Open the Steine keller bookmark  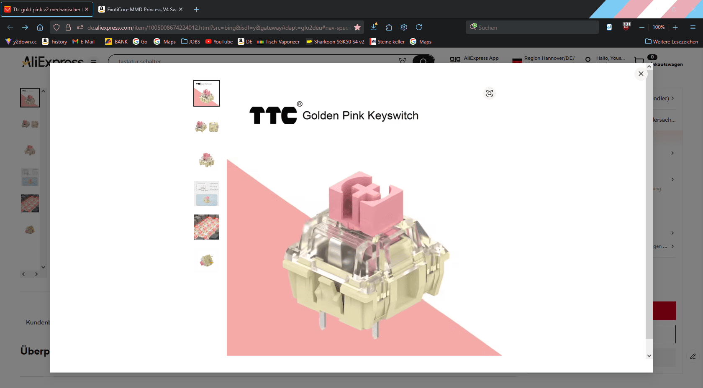(387, 41)
